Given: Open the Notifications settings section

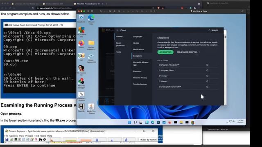Looking at the screenshot, I should (x=138, y=49).
